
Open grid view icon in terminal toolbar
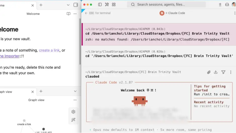114,5
